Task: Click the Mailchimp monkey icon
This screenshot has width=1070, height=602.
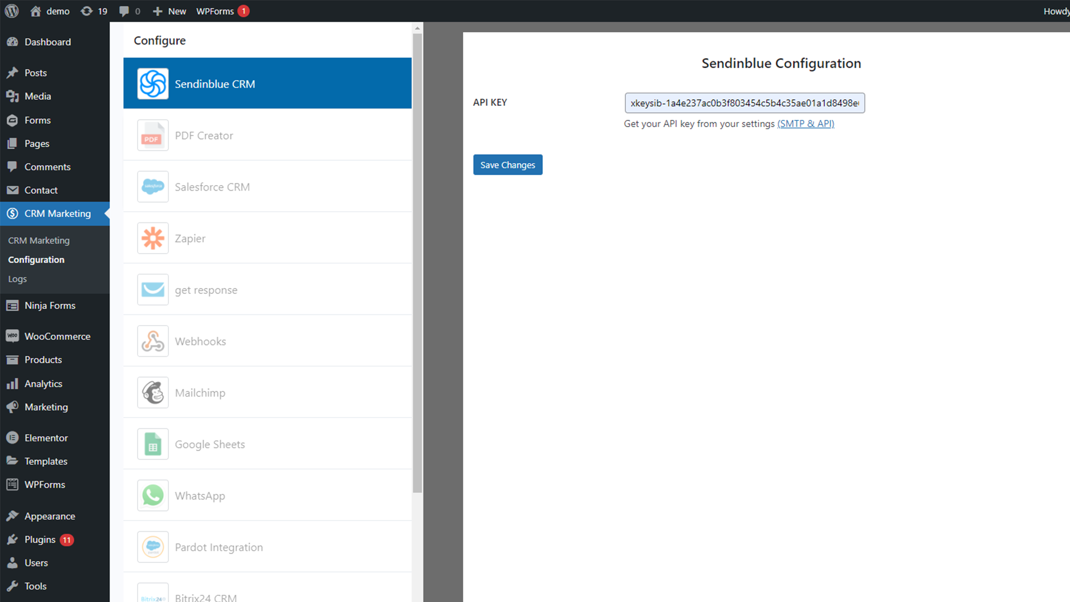Action: tap(153, 393)
